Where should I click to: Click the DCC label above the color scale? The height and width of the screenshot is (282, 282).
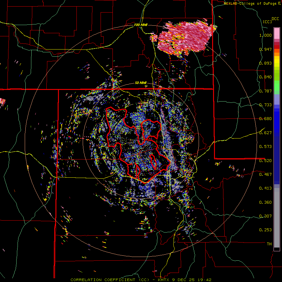(x=275, y=19)
